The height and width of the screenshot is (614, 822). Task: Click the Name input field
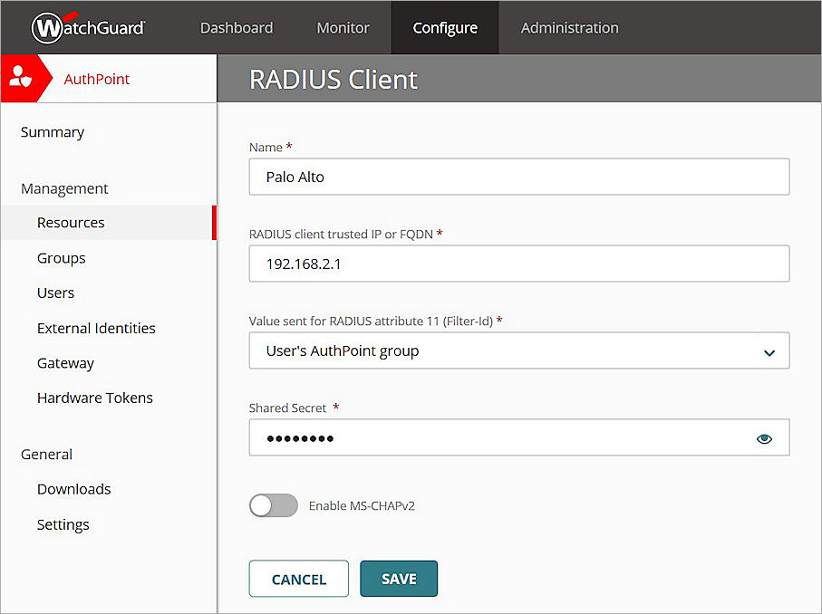(x=518, y=177)
